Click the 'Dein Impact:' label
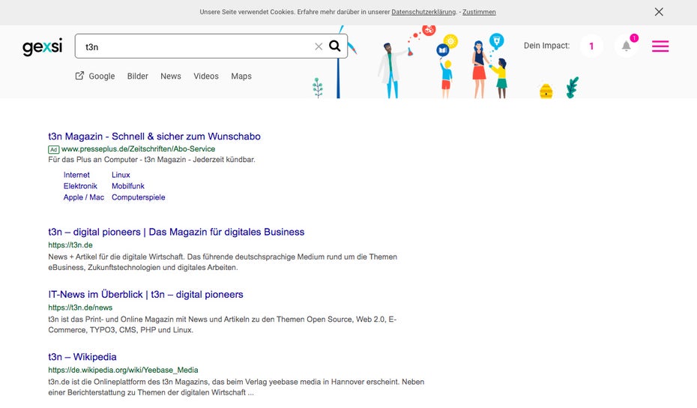 (x=546, y=46)
